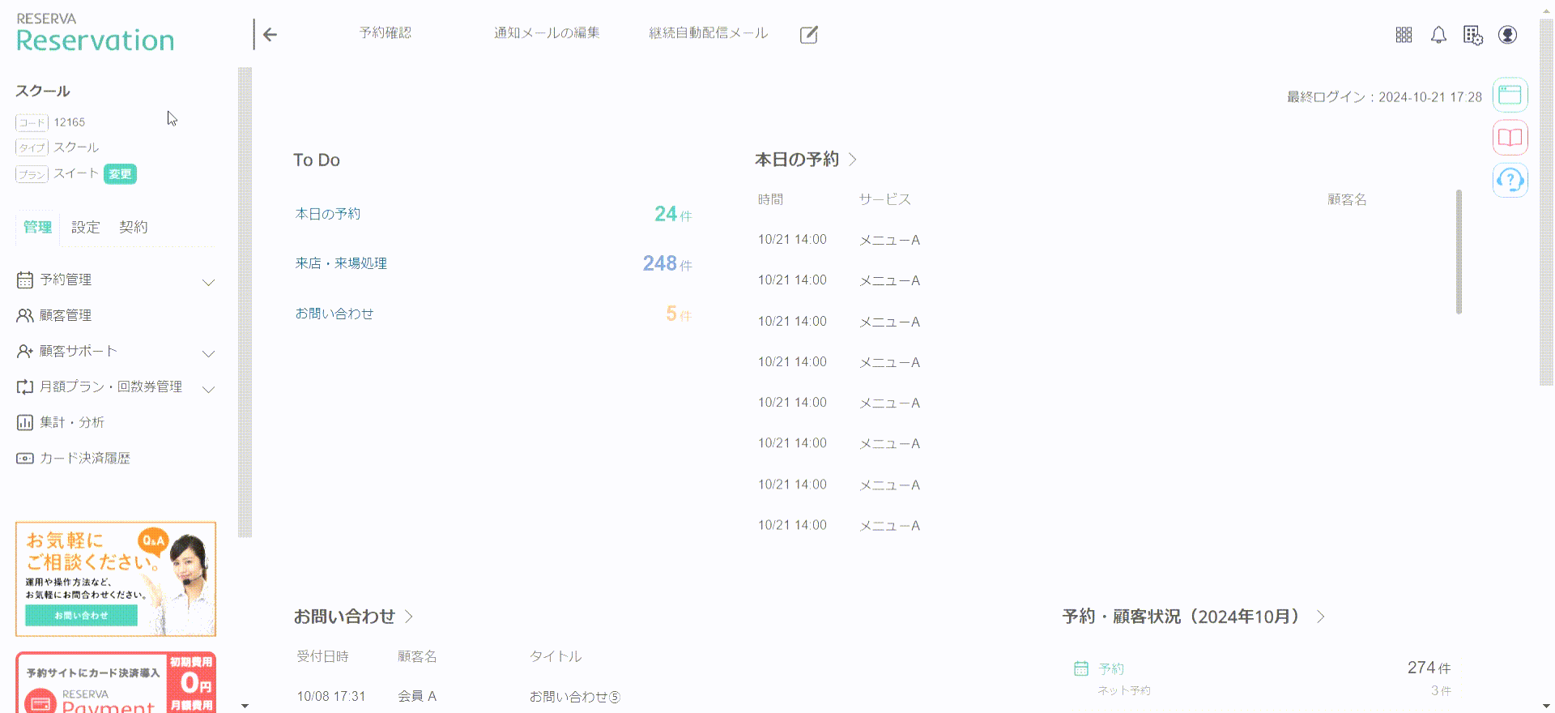Switch to the 契約 tab
The height and width of the screenshot is (713, 1555).
point(134,228)
